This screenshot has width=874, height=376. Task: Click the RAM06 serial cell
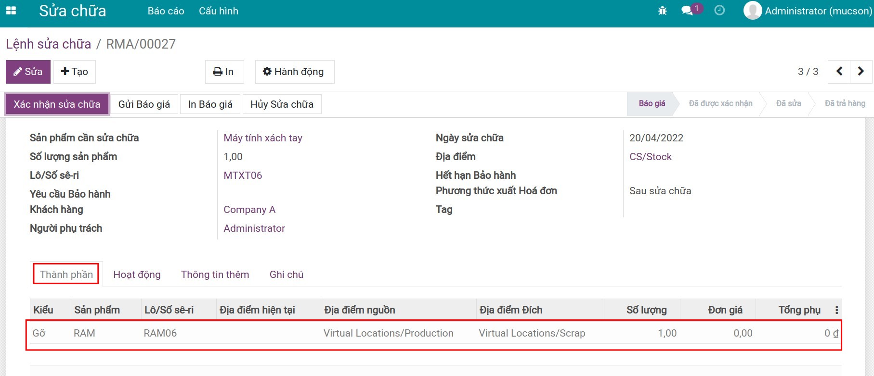pyautogui.click(x=160, y=333)
